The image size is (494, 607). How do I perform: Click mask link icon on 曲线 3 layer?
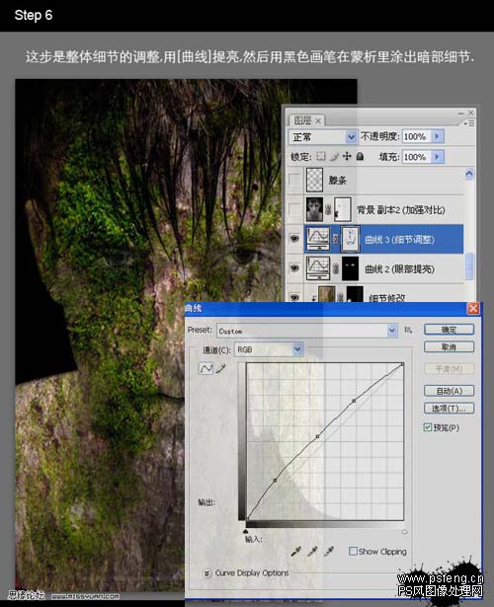[336, 239]
